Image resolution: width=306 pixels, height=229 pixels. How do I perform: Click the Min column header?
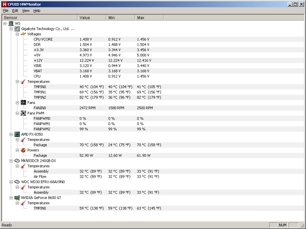click(120, 17)
